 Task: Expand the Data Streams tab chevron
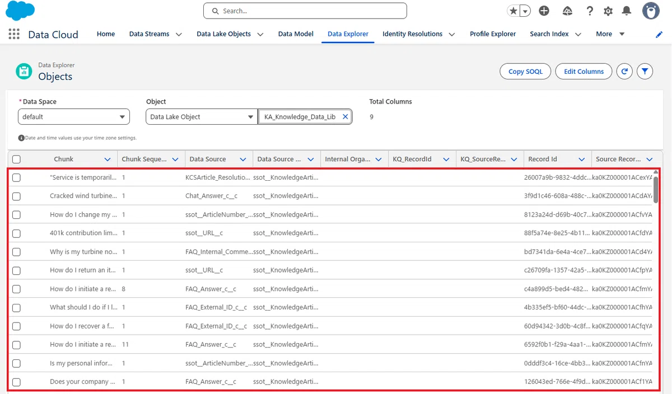point(179,34)
